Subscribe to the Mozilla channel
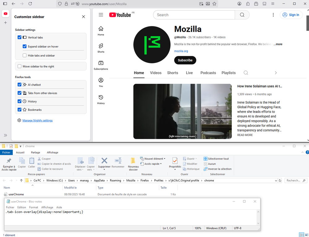The height and width of the screenshot is (237, 309). [x=185, y=60]
